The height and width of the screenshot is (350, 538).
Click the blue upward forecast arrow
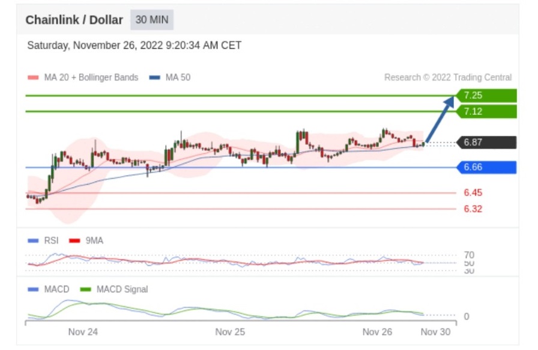(x=440, y=119)
